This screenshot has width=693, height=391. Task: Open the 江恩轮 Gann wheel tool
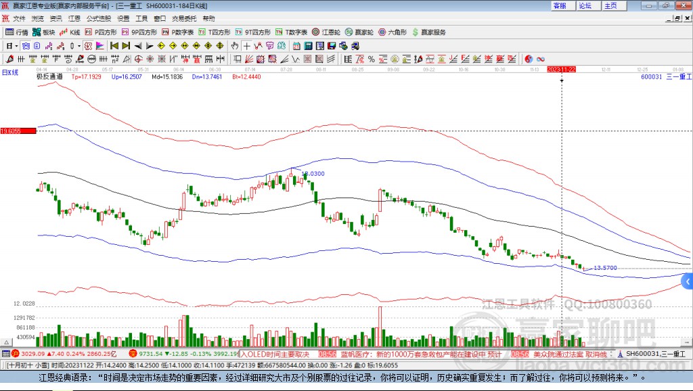(328, 32)
